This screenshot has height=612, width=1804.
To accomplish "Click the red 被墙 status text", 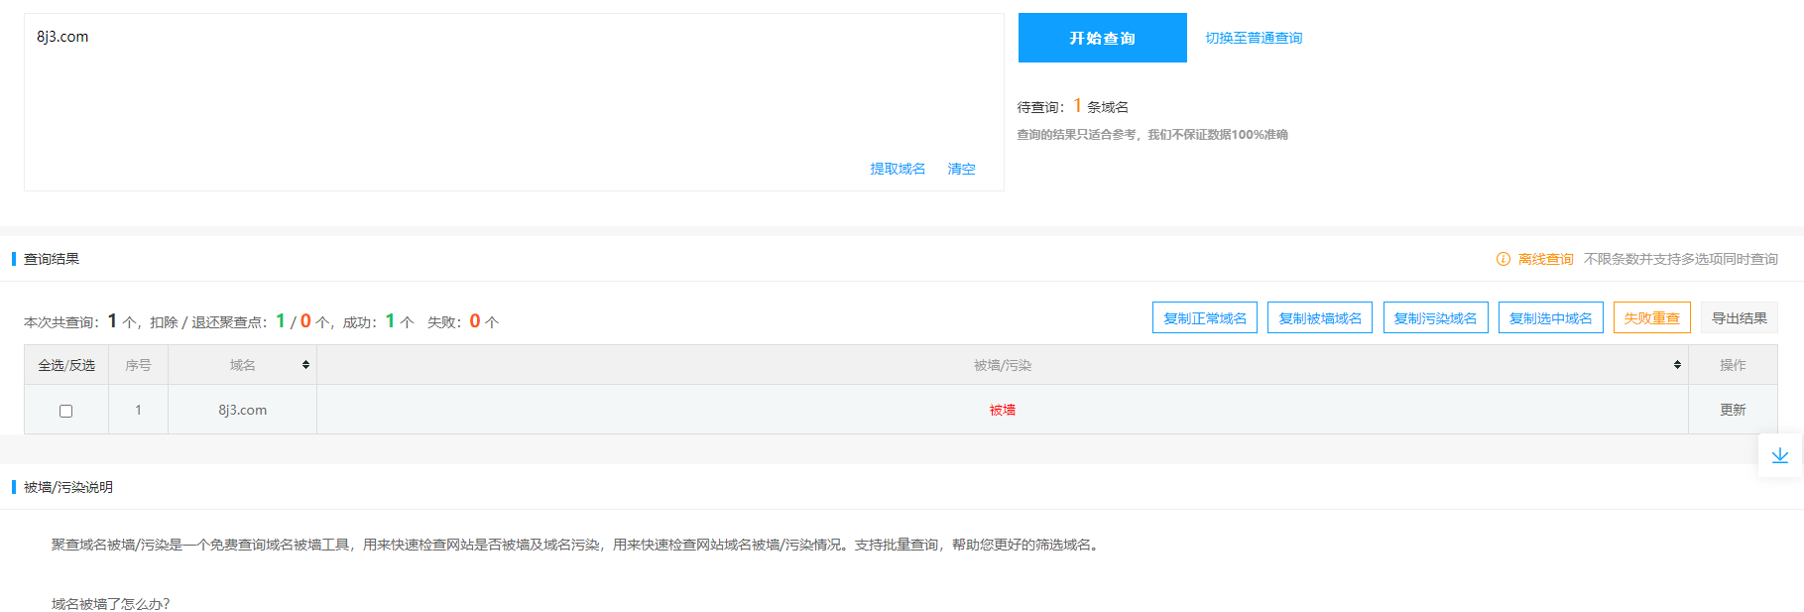I will click(x=1002, y=410).
